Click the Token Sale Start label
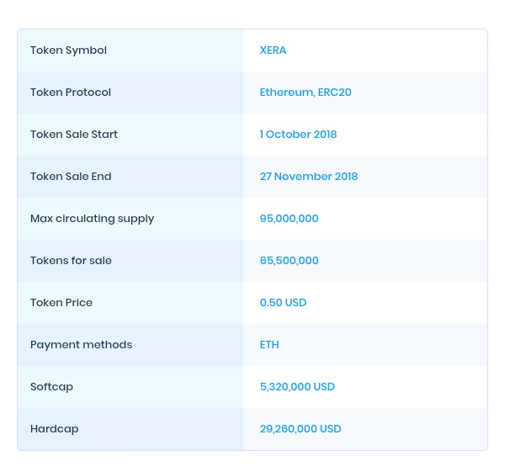505x472 pixels. pos(74,135)
